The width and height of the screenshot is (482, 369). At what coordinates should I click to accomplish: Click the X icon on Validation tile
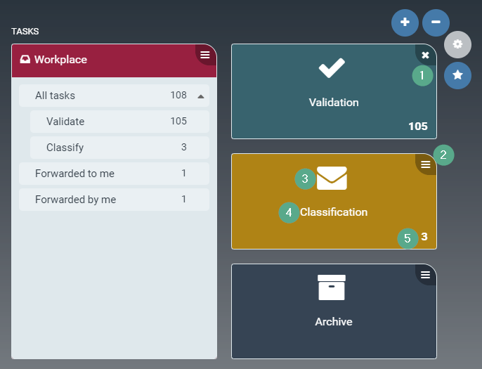(x=425, y=55)
